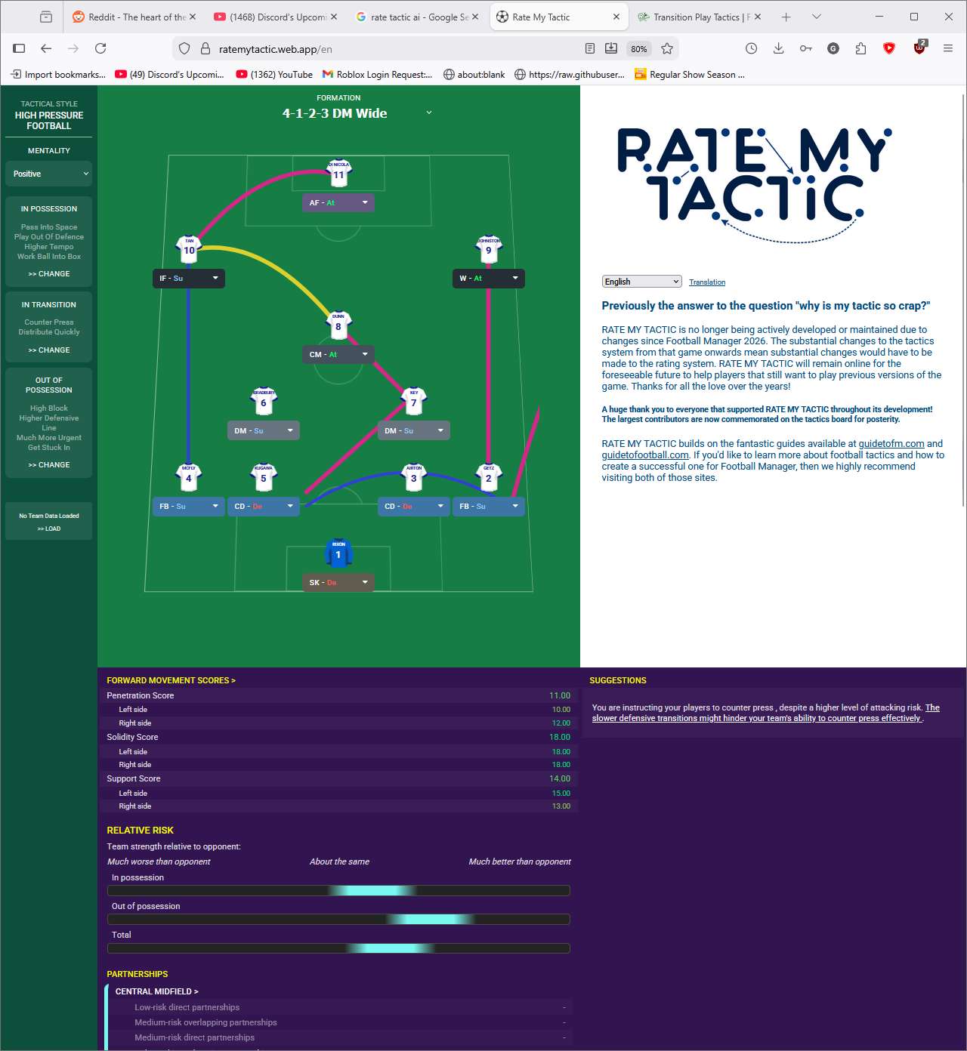Image resolution: width=967 pixels, height=1051 pixels.
Task: Click the shield tracking protection icon
Action: (184, 48)
